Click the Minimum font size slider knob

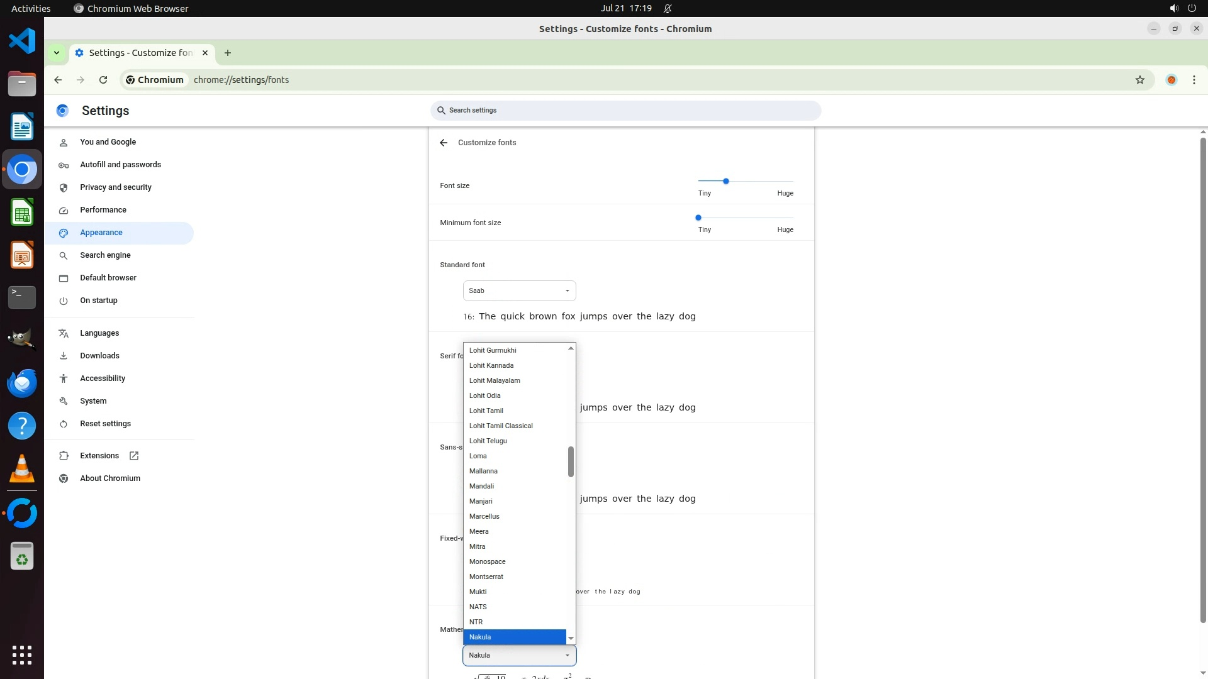[698, 218]
